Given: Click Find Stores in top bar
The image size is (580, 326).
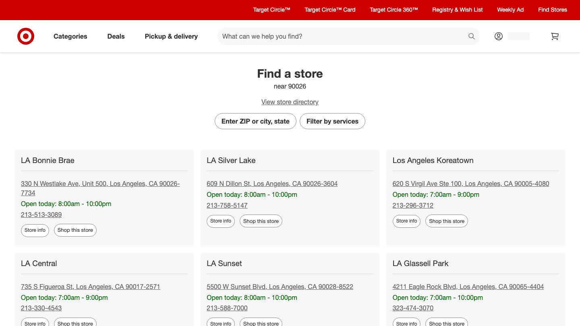Looking at the screenshot, I should (552, 10).
